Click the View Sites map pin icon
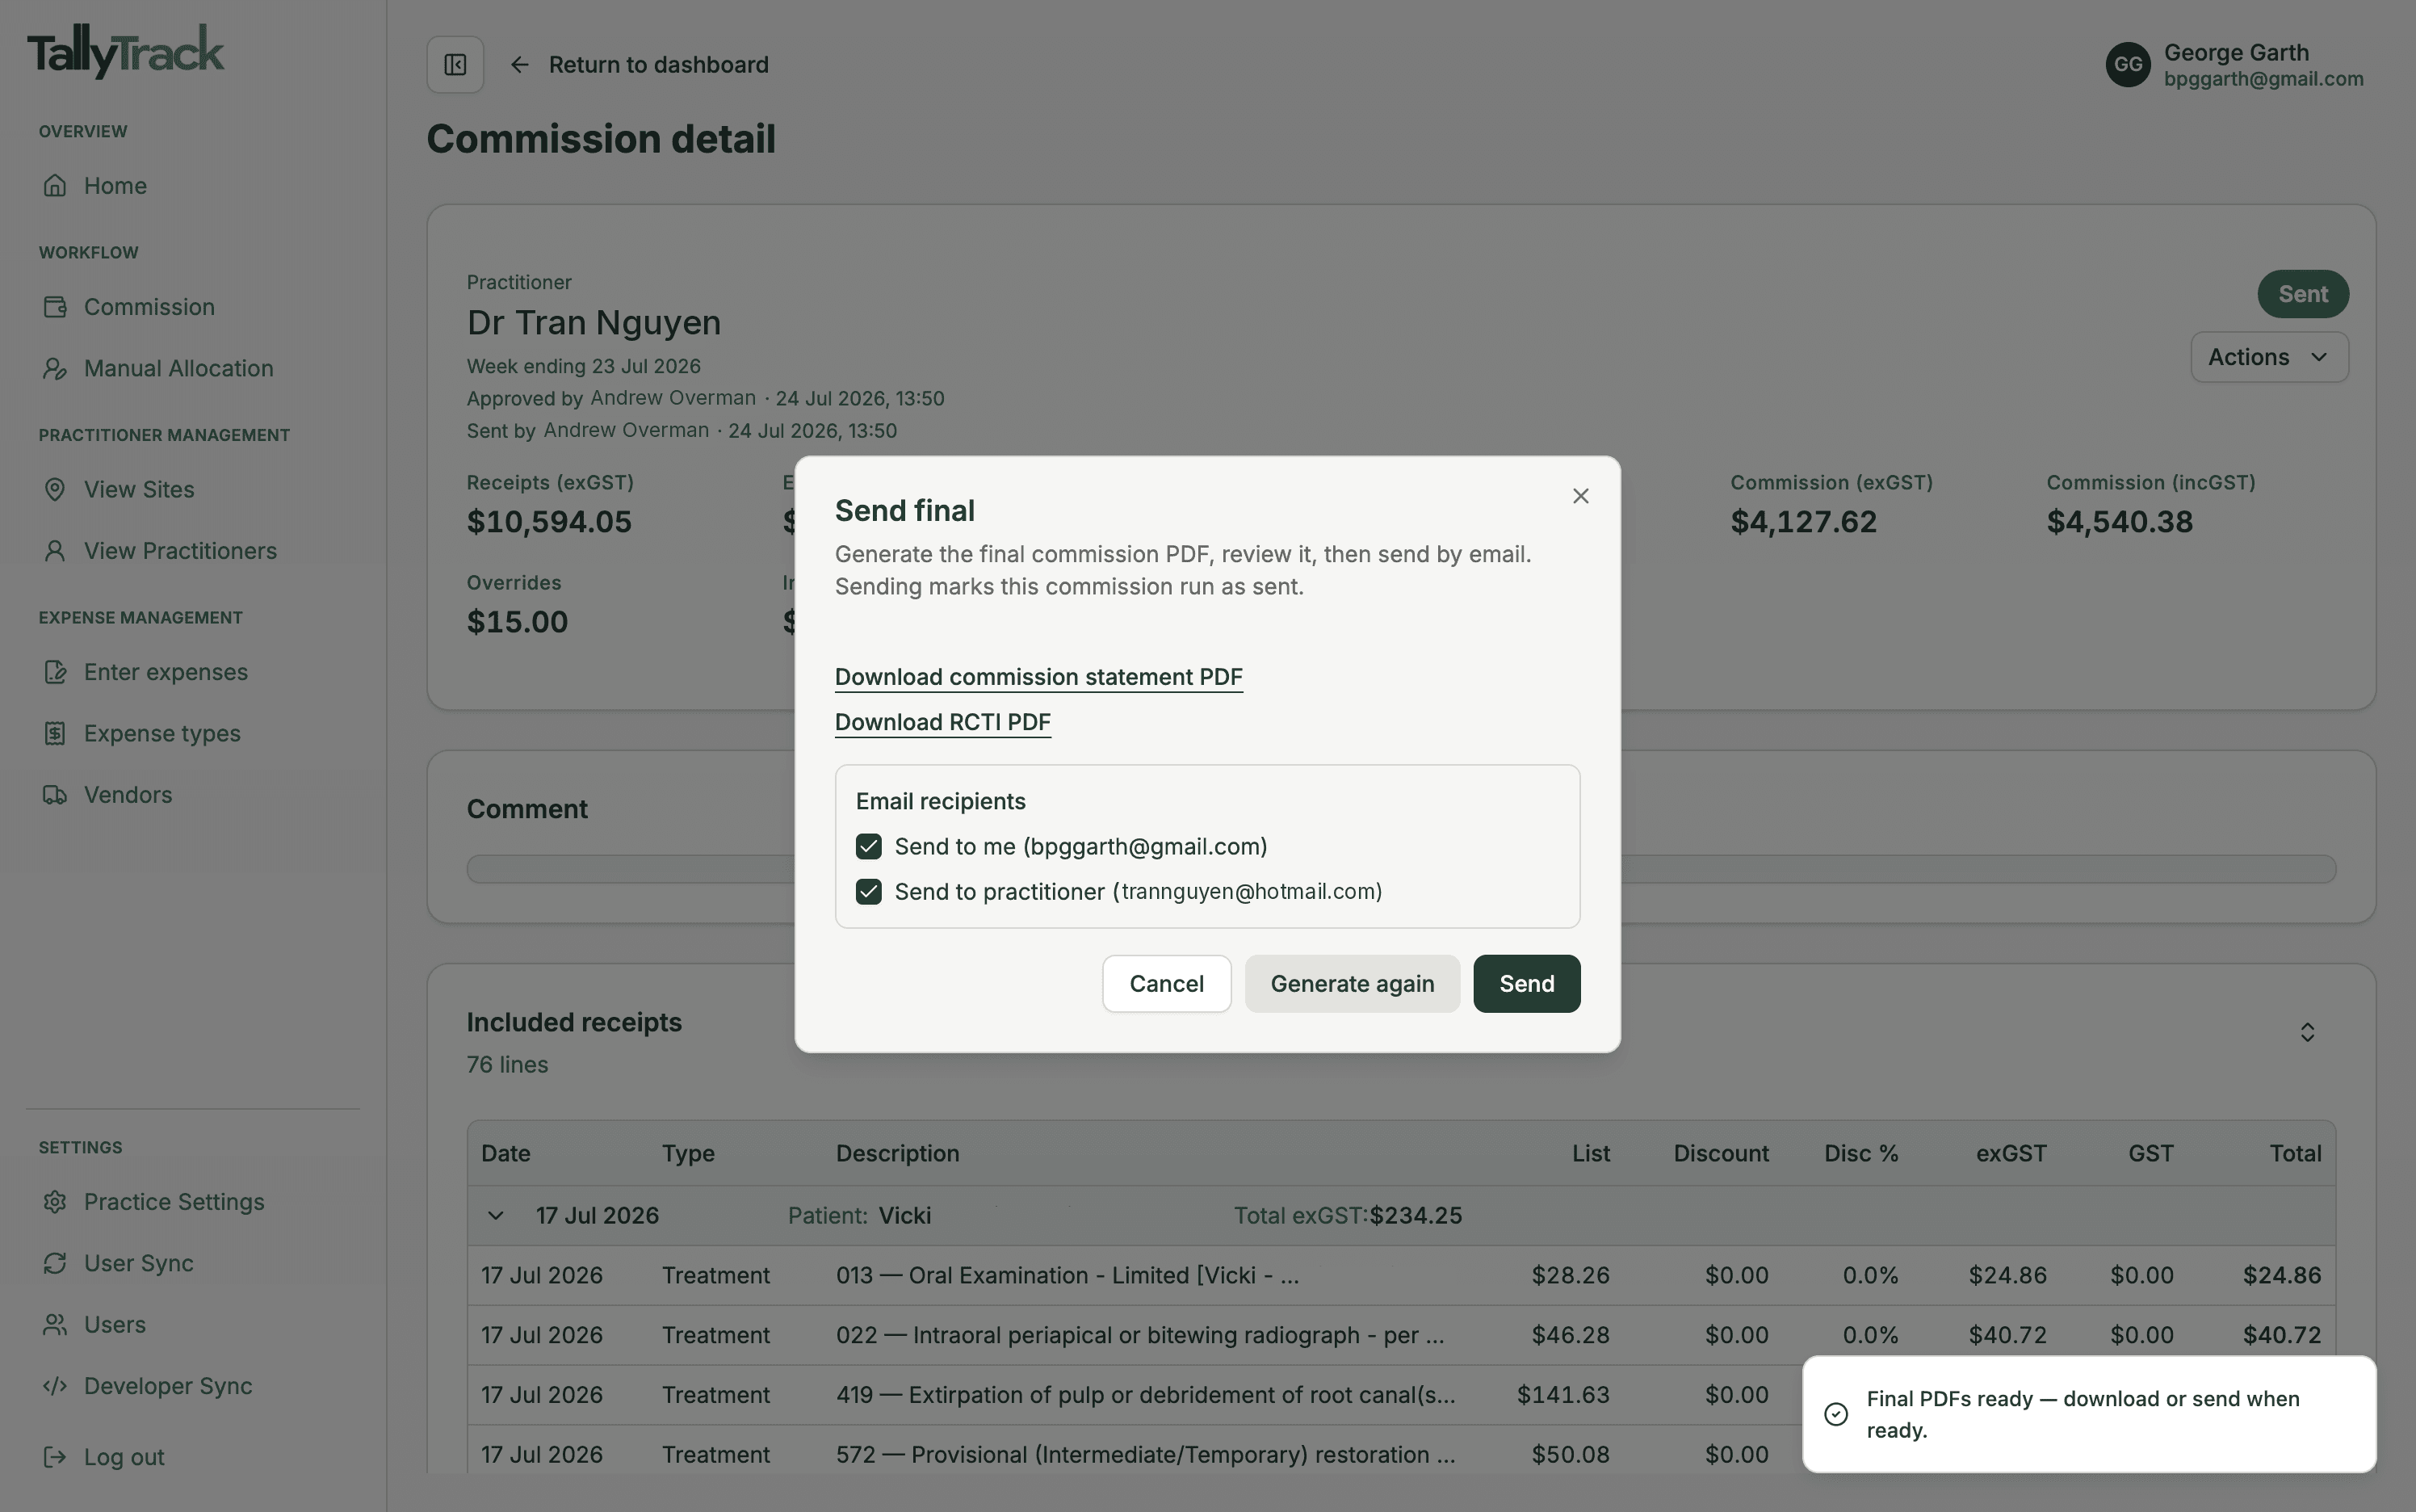Image resolution: width=2416 pixels, height=1512 pixels. point(55,490)
